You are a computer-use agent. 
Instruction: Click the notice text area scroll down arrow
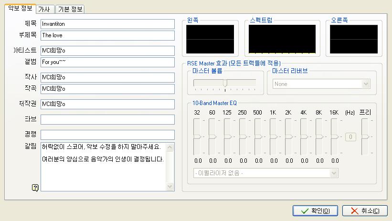(x=170, y=186)
